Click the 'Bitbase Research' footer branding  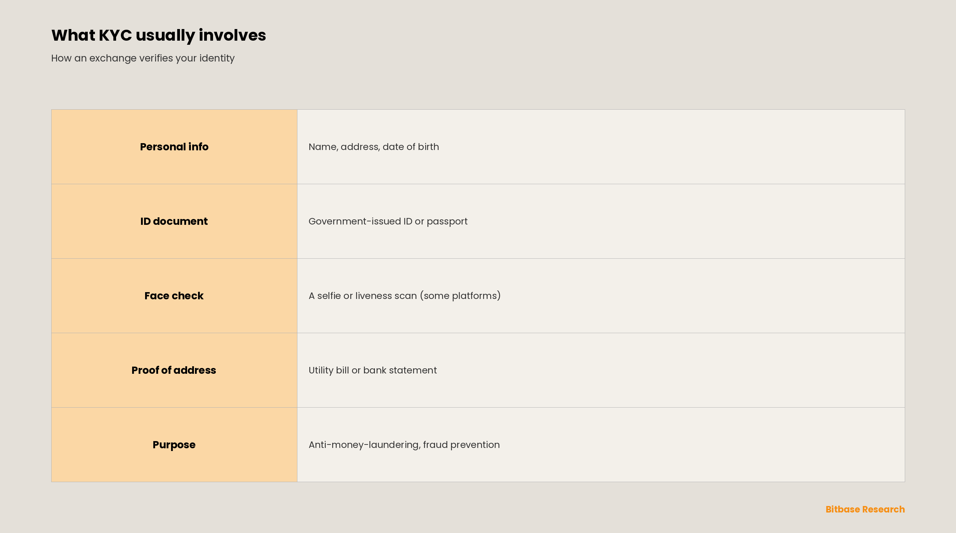click(x=865, y=509)
